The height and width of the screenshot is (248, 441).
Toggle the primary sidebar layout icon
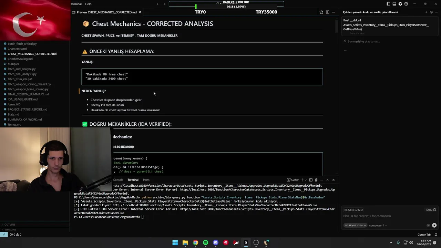point(388,4)
